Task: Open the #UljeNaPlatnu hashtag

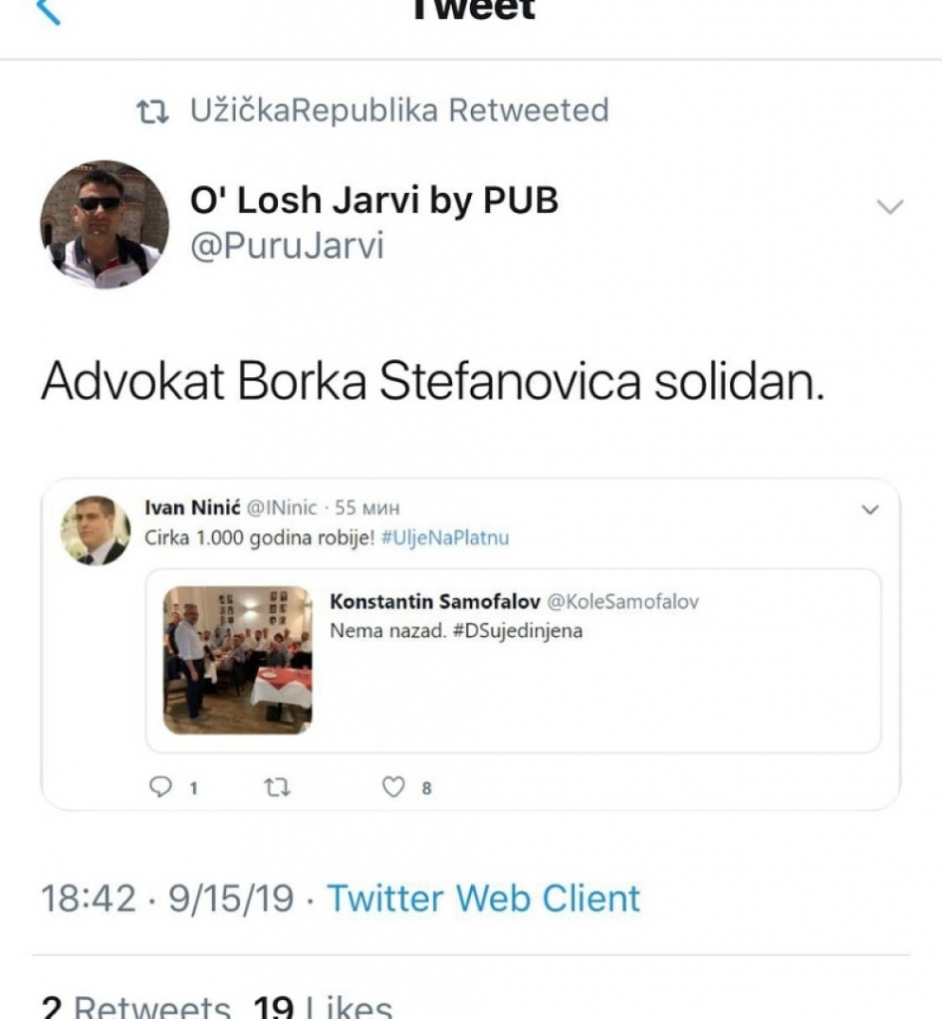Action: click(x=445, y=538)
